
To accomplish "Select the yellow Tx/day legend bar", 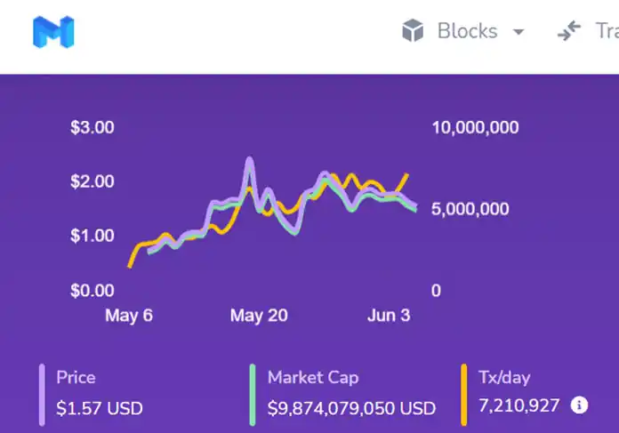I will tap(464, 394).
